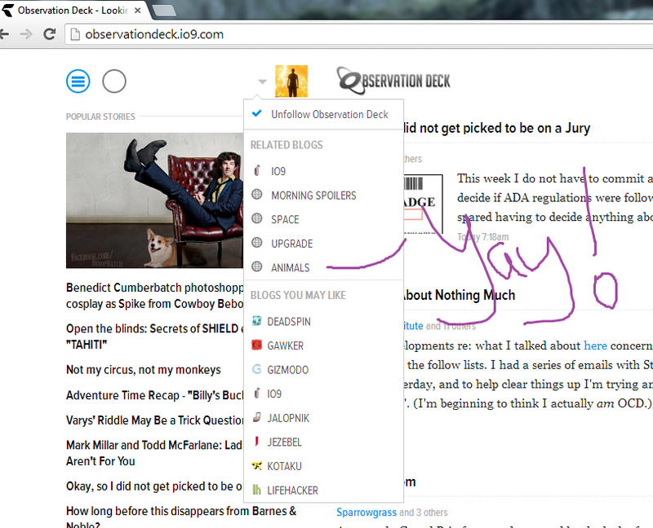Click the empty circle icon beside the menu
The height and width of the screenshot is (528, 653).
(114, 81)
